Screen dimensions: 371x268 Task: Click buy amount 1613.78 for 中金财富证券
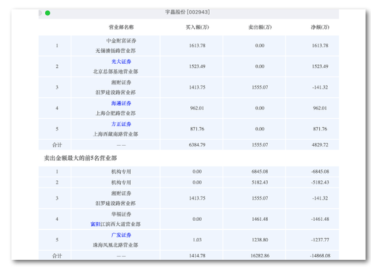[197, 46]
